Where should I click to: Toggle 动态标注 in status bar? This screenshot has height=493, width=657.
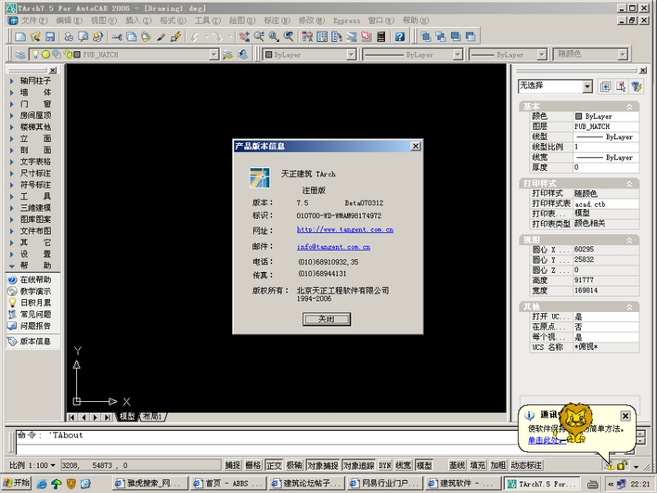click(x=526, y=465)
